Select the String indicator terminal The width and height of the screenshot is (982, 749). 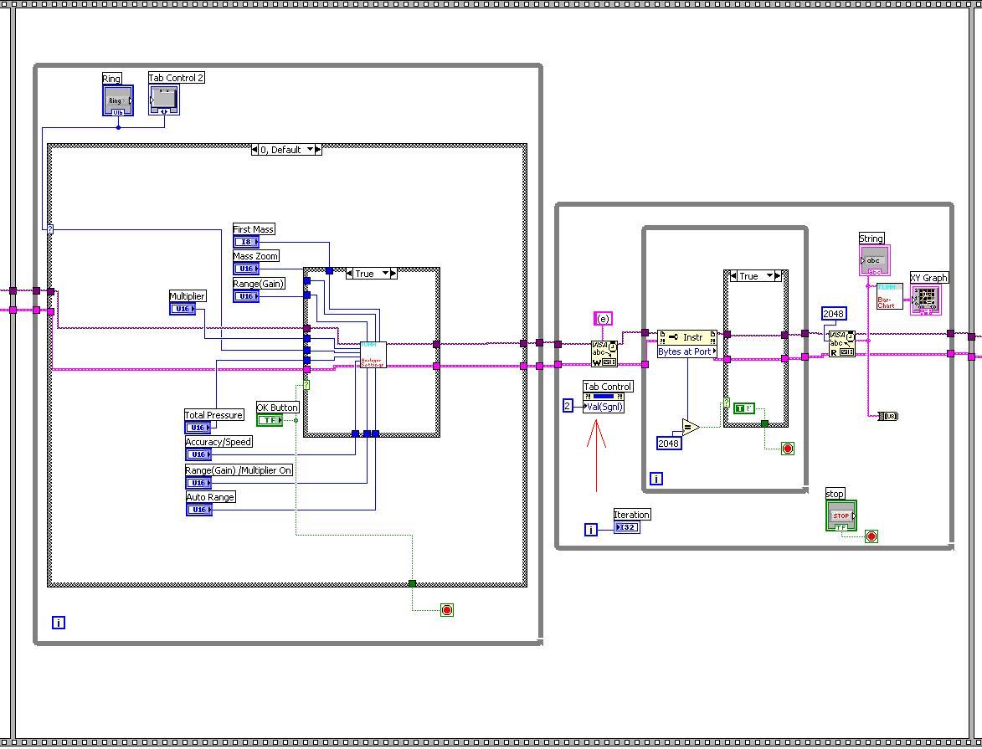pyautogui.click(x=874, y=260)
